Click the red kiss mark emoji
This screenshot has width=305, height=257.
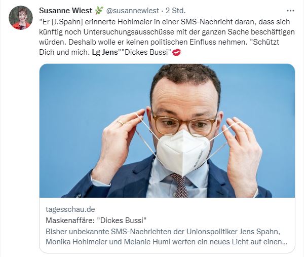pyautogui.click(x=176, y=52)
